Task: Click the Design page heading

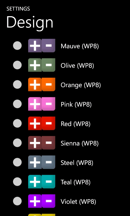Action: point(30,22)
